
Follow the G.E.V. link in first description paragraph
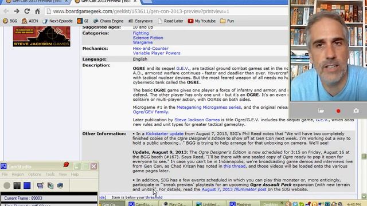tap(182, 69)
